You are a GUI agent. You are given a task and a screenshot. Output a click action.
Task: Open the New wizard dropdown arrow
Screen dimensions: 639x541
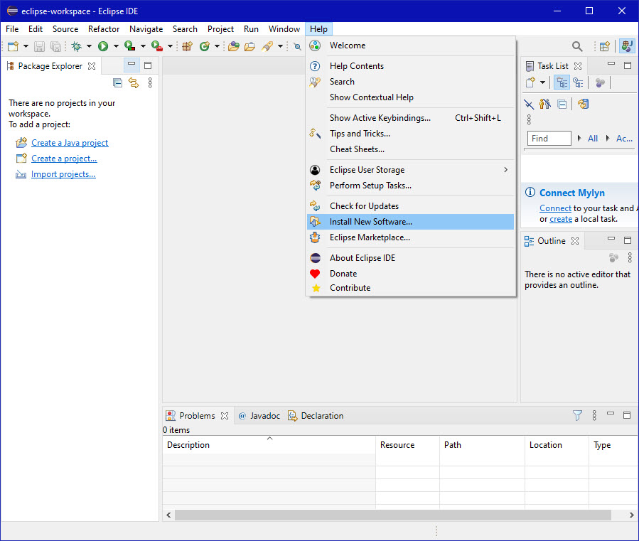(x=26, y=47)
